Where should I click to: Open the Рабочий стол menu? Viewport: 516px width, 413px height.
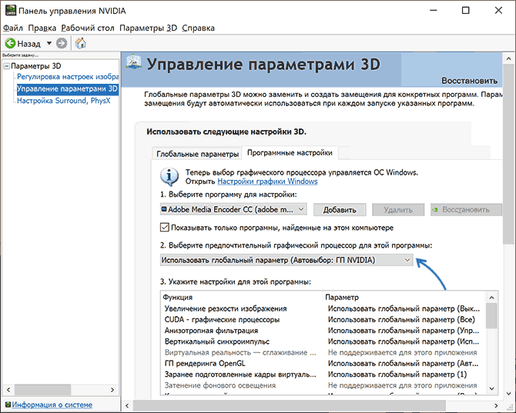(88, 28)
